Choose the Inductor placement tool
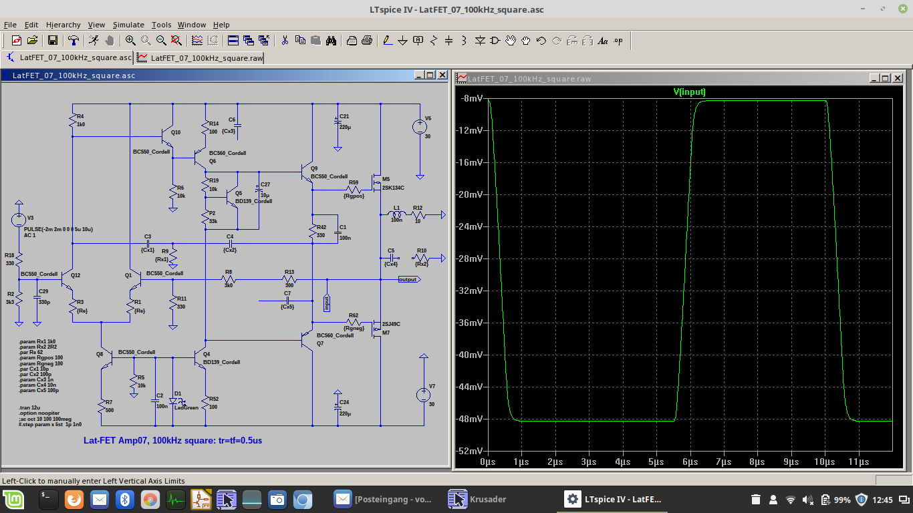Image resolution: width=913 pixels, height=513 pixels. [465, 41]
